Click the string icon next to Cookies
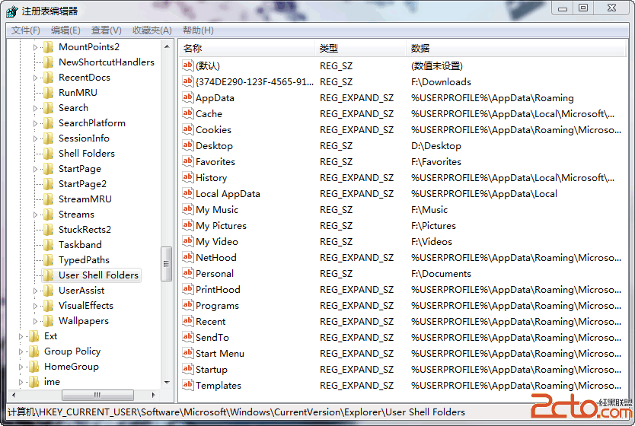The width and height of the screenshot is (635, 426). pos(187,129)
